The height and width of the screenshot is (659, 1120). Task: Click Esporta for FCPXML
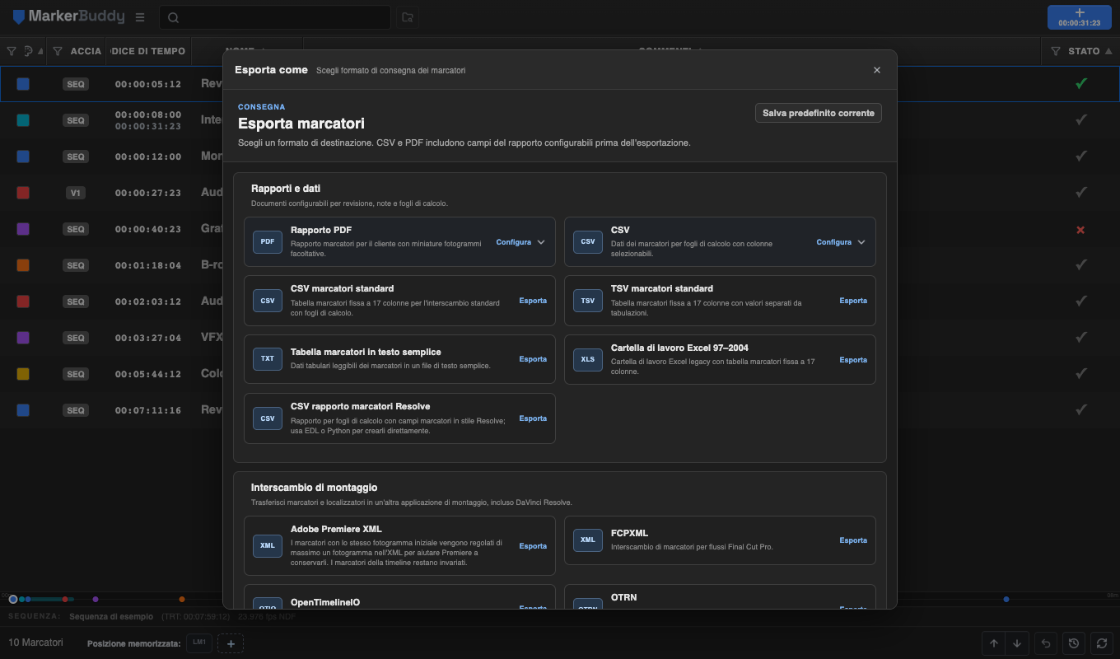point(853,540)
